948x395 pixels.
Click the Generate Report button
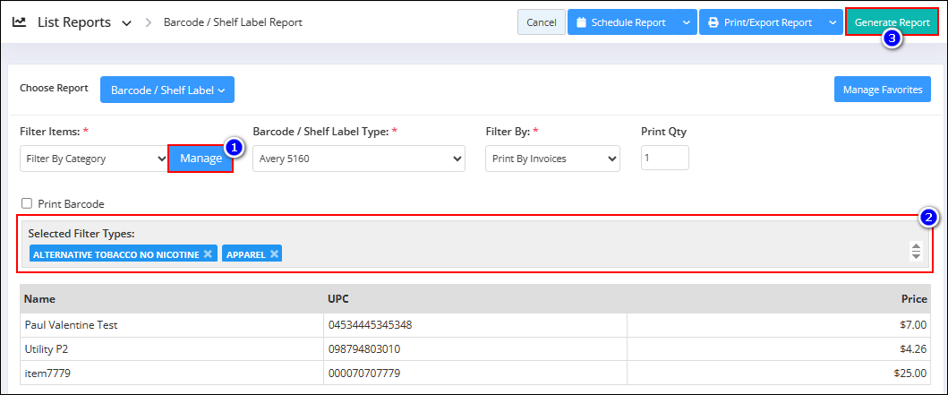point(892,22)
